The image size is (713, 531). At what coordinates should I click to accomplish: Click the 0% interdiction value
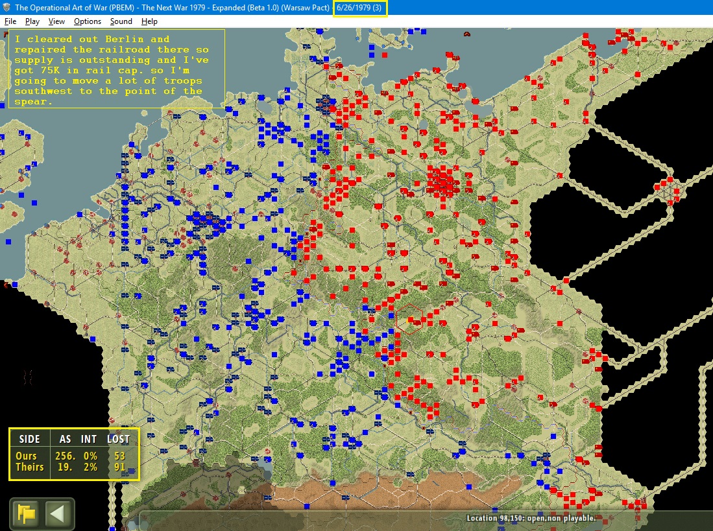(90, 456)
